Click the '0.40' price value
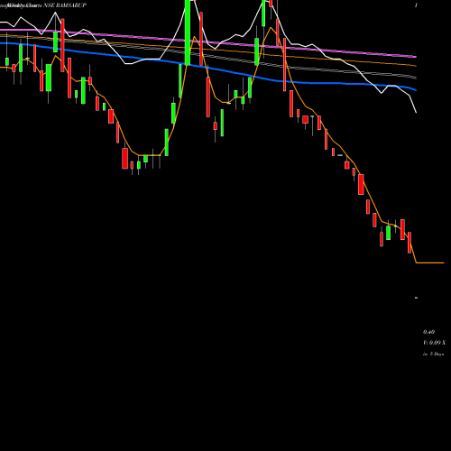451x451 pixels. (428, 332)
